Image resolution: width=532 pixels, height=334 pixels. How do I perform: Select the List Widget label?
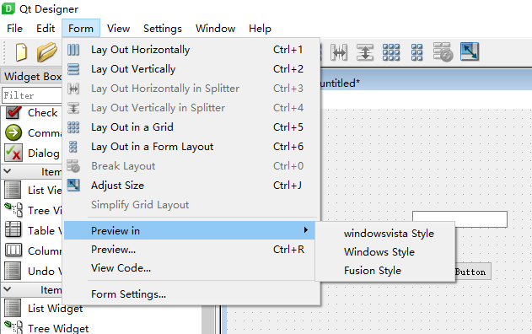[x=56, y=309]
